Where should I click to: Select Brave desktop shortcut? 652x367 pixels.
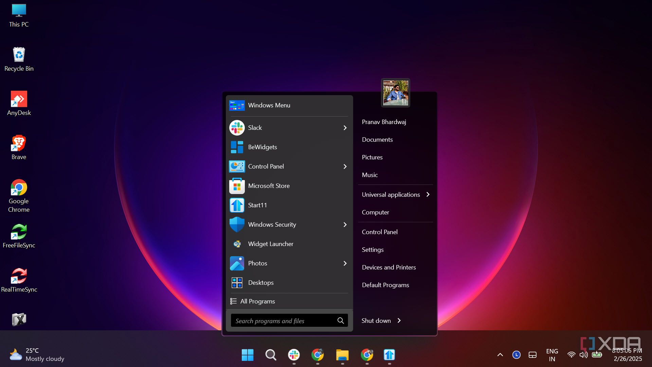click(x=19, y=148)
